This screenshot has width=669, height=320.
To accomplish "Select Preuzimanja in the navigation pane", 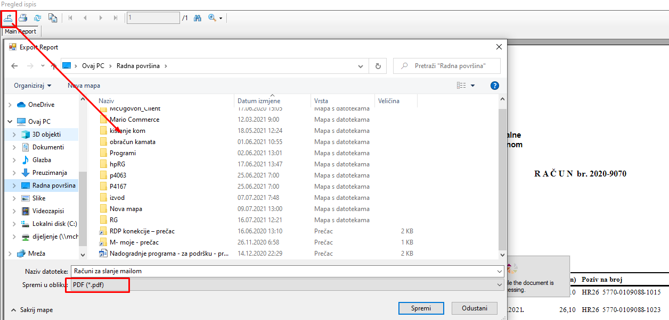I will (x=50, y=173).
